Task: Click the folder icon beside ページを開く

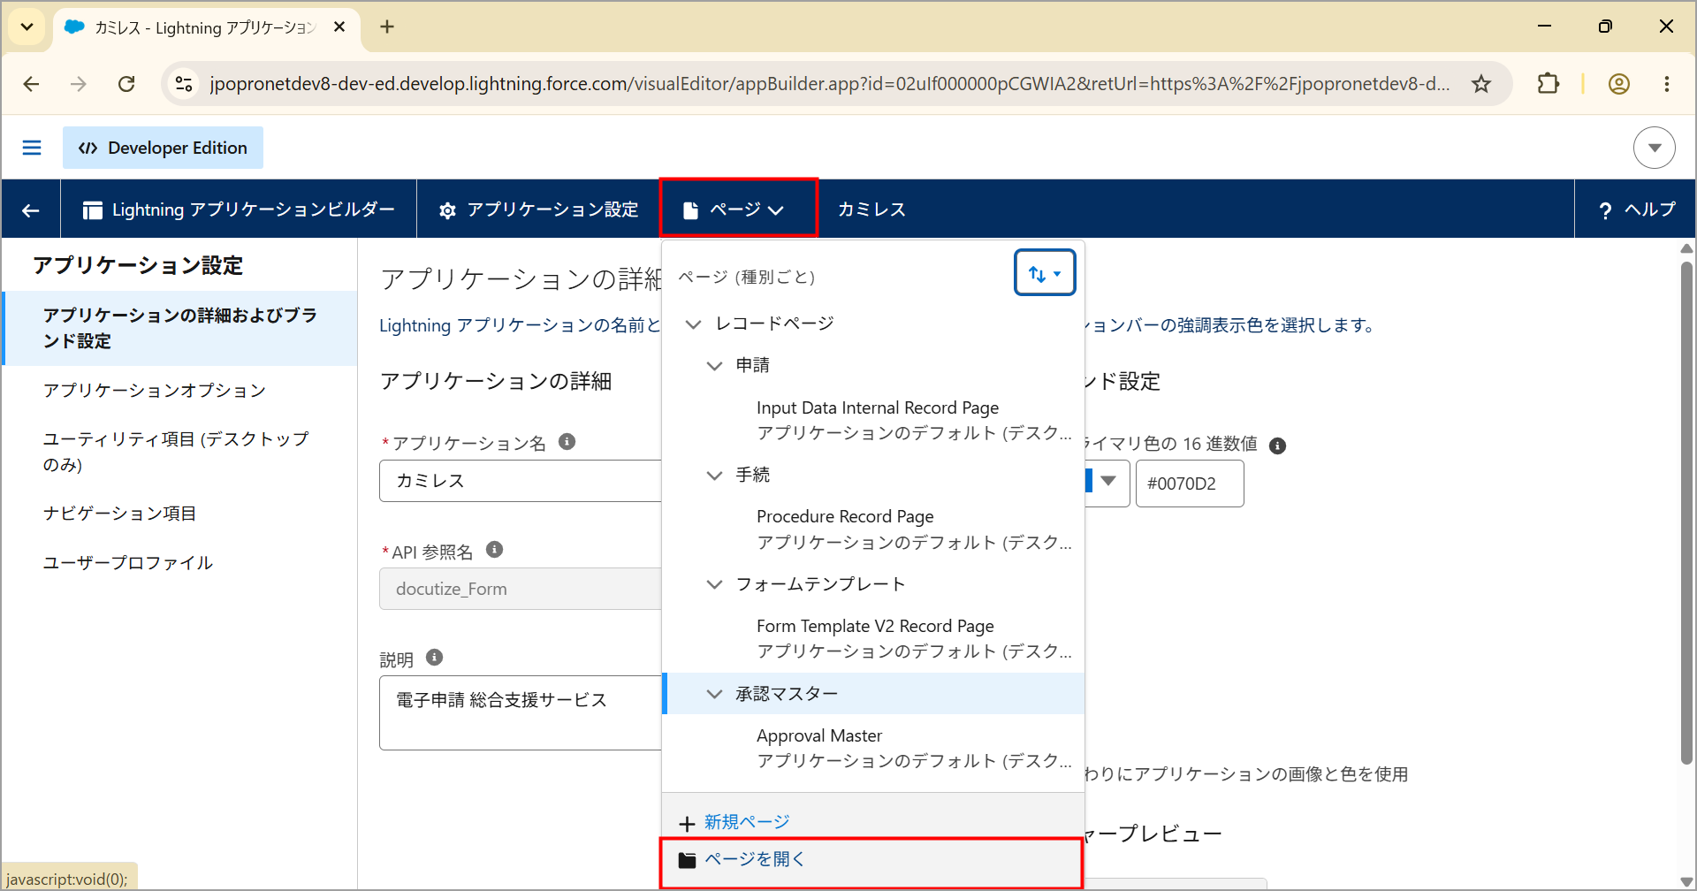Action: point(687,860)
